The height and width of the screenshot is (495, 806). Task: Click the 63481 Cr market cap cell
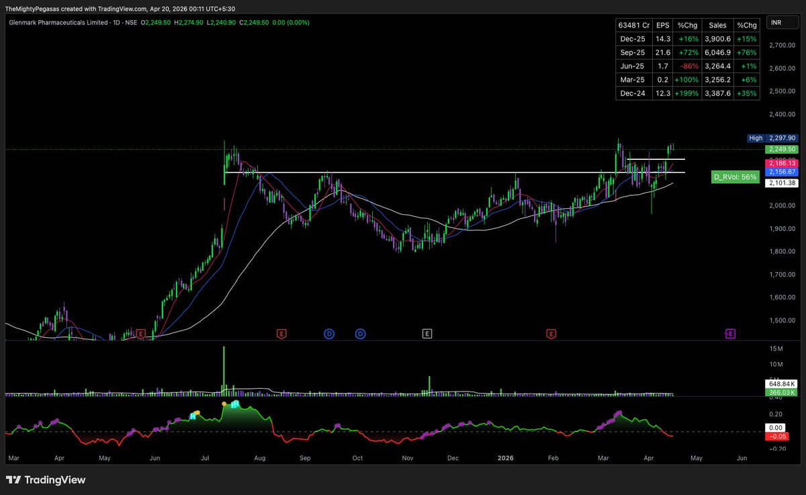tap(634, 25)
